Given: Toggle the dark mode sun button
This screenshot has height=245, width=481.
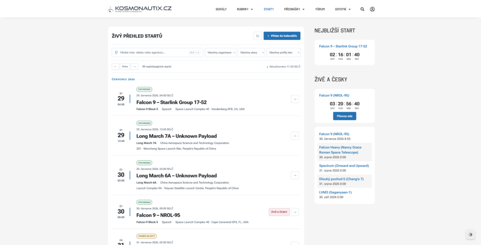Looking at the screenshot, I should (x=471, y=235).
